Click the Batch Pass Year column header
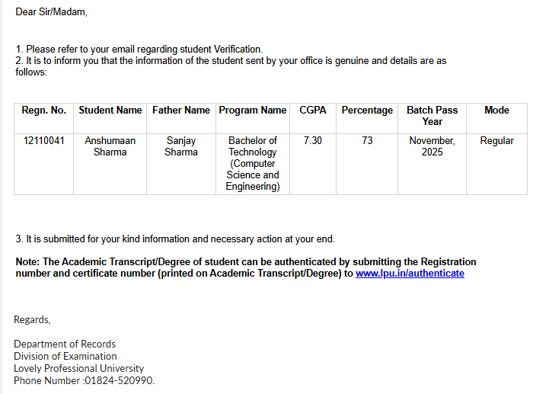 (x=432, y=116)
